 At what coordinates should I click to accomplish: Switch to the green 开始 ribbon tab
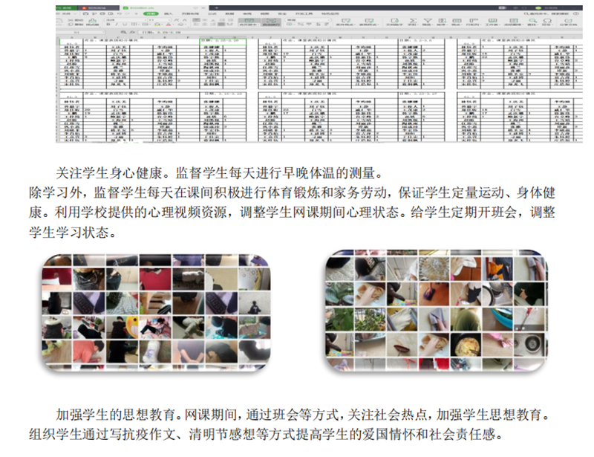[x=151, y=13]
